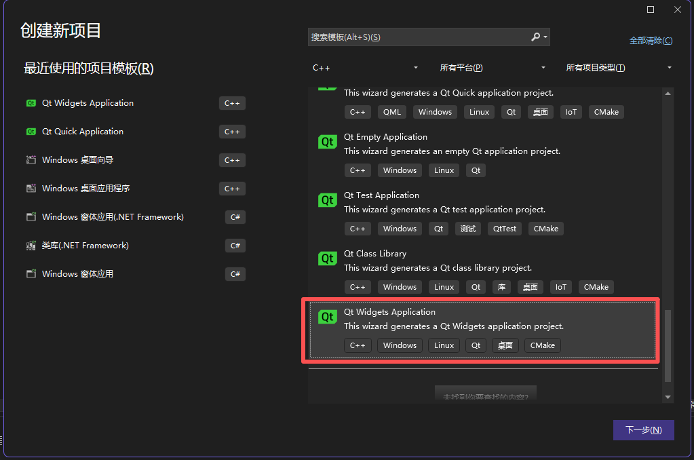This screenshot has width=694, height=460.
Task: Click the highlighted Qt Widgets Application icon
Action: coord(328,317)
